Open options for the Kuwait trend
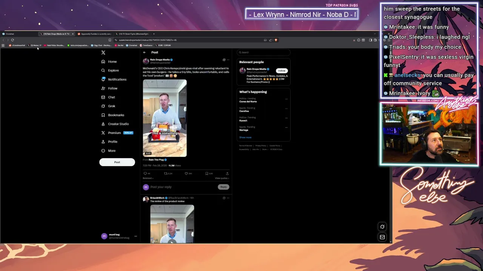This screenshot has height=271, width=483. 286,118
